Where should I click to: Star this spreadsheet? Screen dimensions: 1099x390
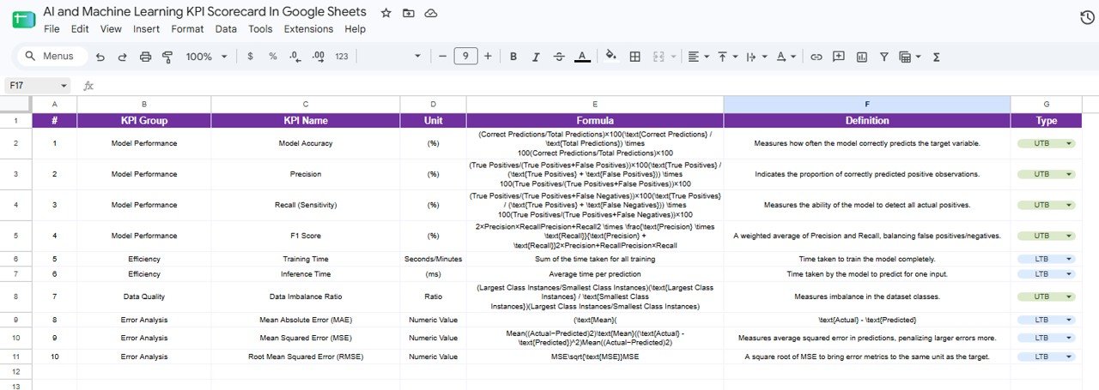click(x=386, y=13)
